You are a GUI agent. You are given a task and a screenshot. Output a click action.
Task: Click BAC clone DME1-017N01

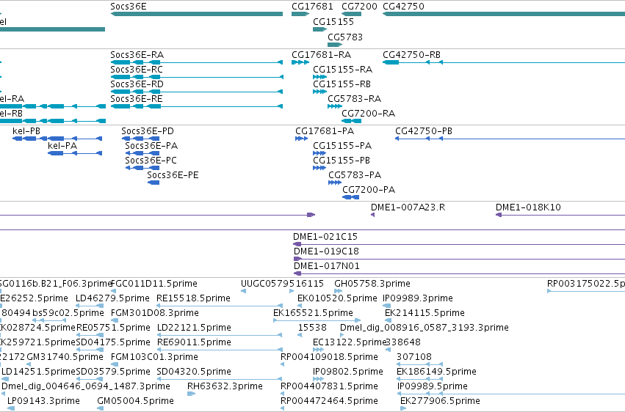[459, 273]
